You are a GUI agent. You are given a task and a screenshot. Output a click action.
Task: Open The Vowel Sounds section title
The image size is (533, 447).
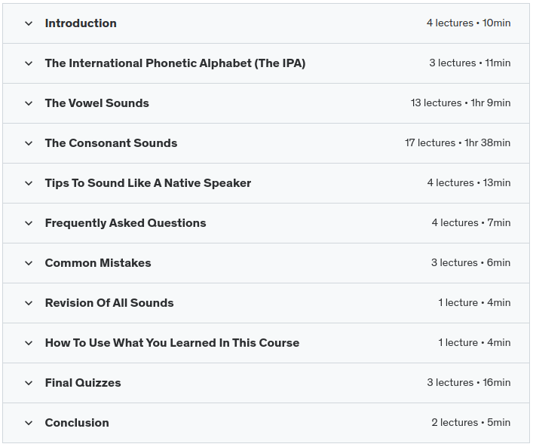pos(96,103)
